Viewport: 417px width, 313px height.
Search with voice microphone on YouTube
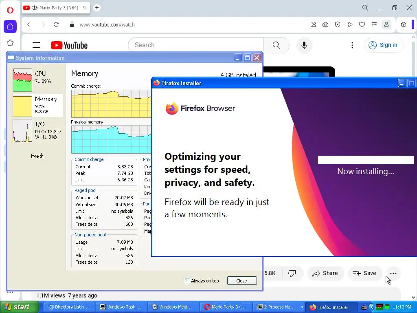[304, 45]
